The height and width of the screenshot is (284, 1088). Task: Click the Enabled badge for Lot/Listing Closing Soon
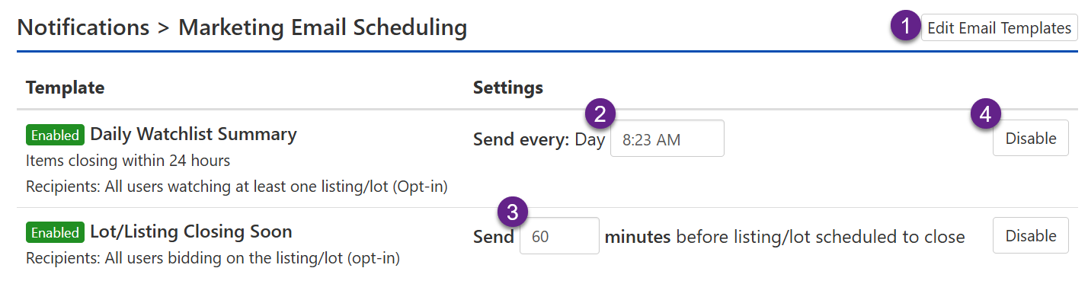(55, 231)
